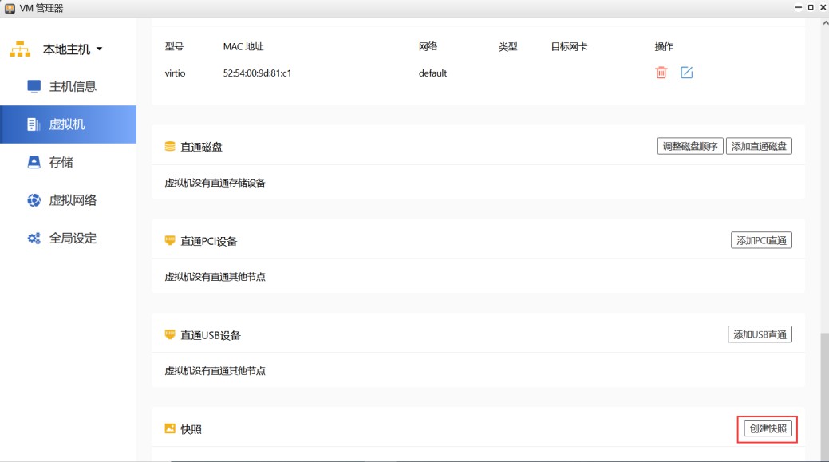
Task: Click the virtual machine server icon
Action: (34, 124)
